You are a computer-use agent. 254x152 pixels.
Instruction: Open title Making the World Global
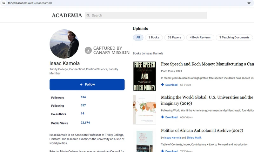(x=207, y=100)
